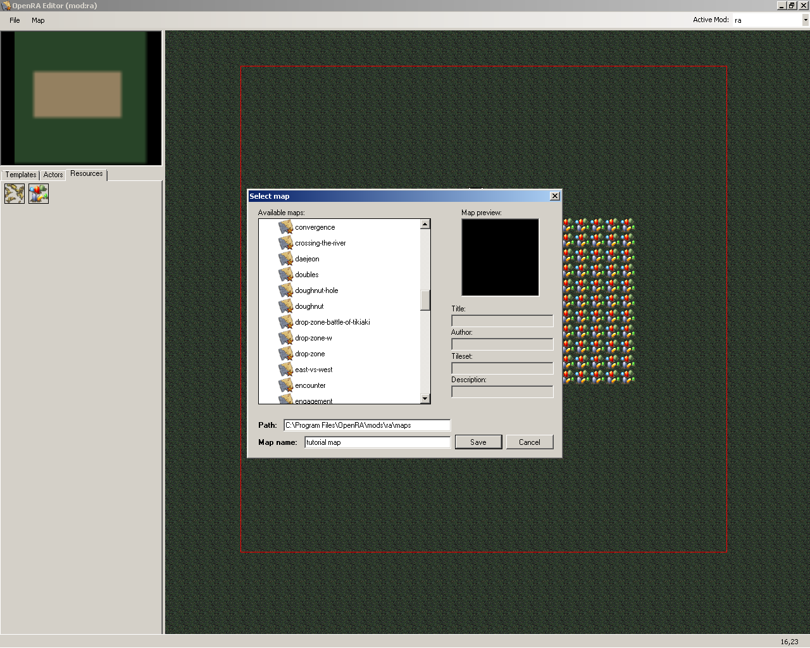Select daejeon map entry
Viewport: 810px width, 648px height.
[307, 259]
